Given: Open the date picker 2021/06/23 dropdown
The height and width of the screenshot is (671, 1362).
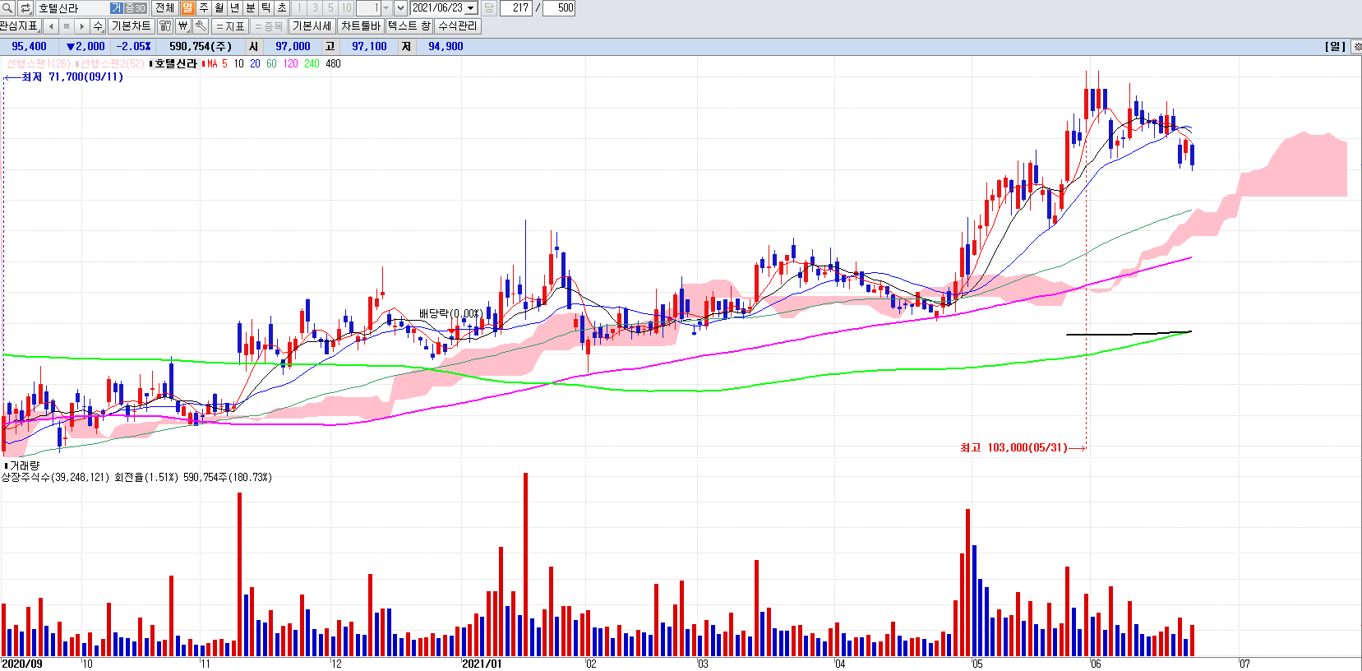Looking at the screenshot, I should (471, 8).
